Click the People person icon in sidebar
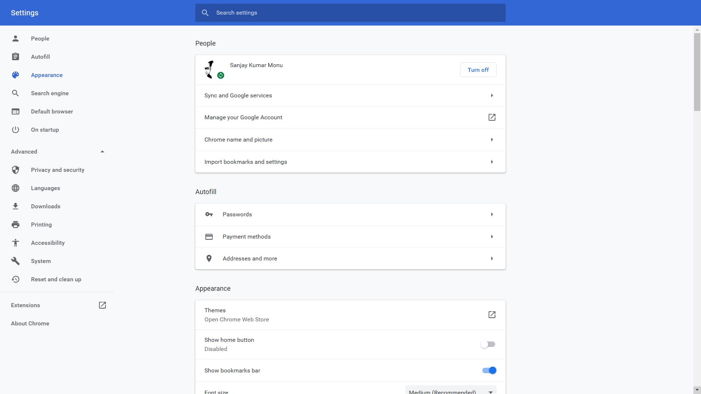Viewport: 701px width, 394px height. [x=15, y=38]
